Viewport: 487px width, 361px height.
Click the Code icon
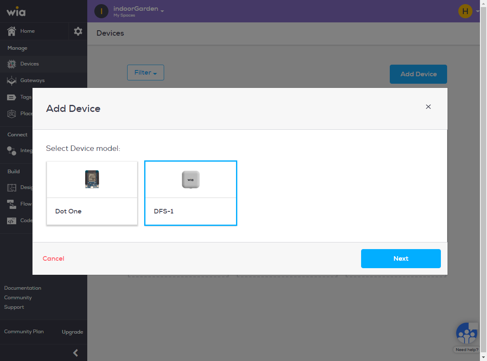coord(12,220)
